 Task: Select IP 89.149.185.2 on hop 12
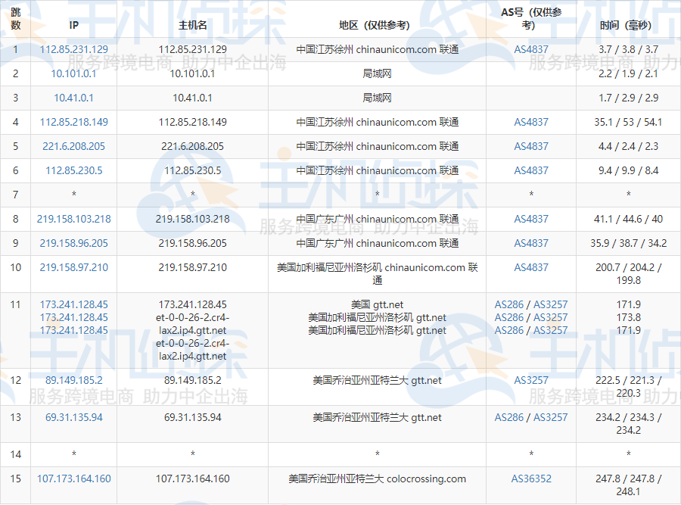(x=73, y=381)
